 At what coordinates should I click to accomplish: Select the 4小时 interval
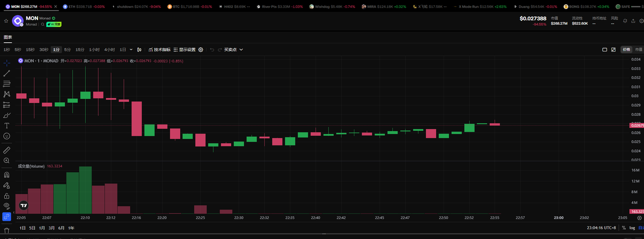[109, 50]
